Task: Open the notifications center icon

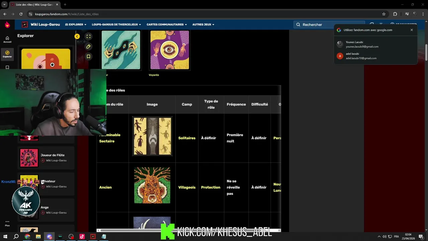Action: click(421, 237)
